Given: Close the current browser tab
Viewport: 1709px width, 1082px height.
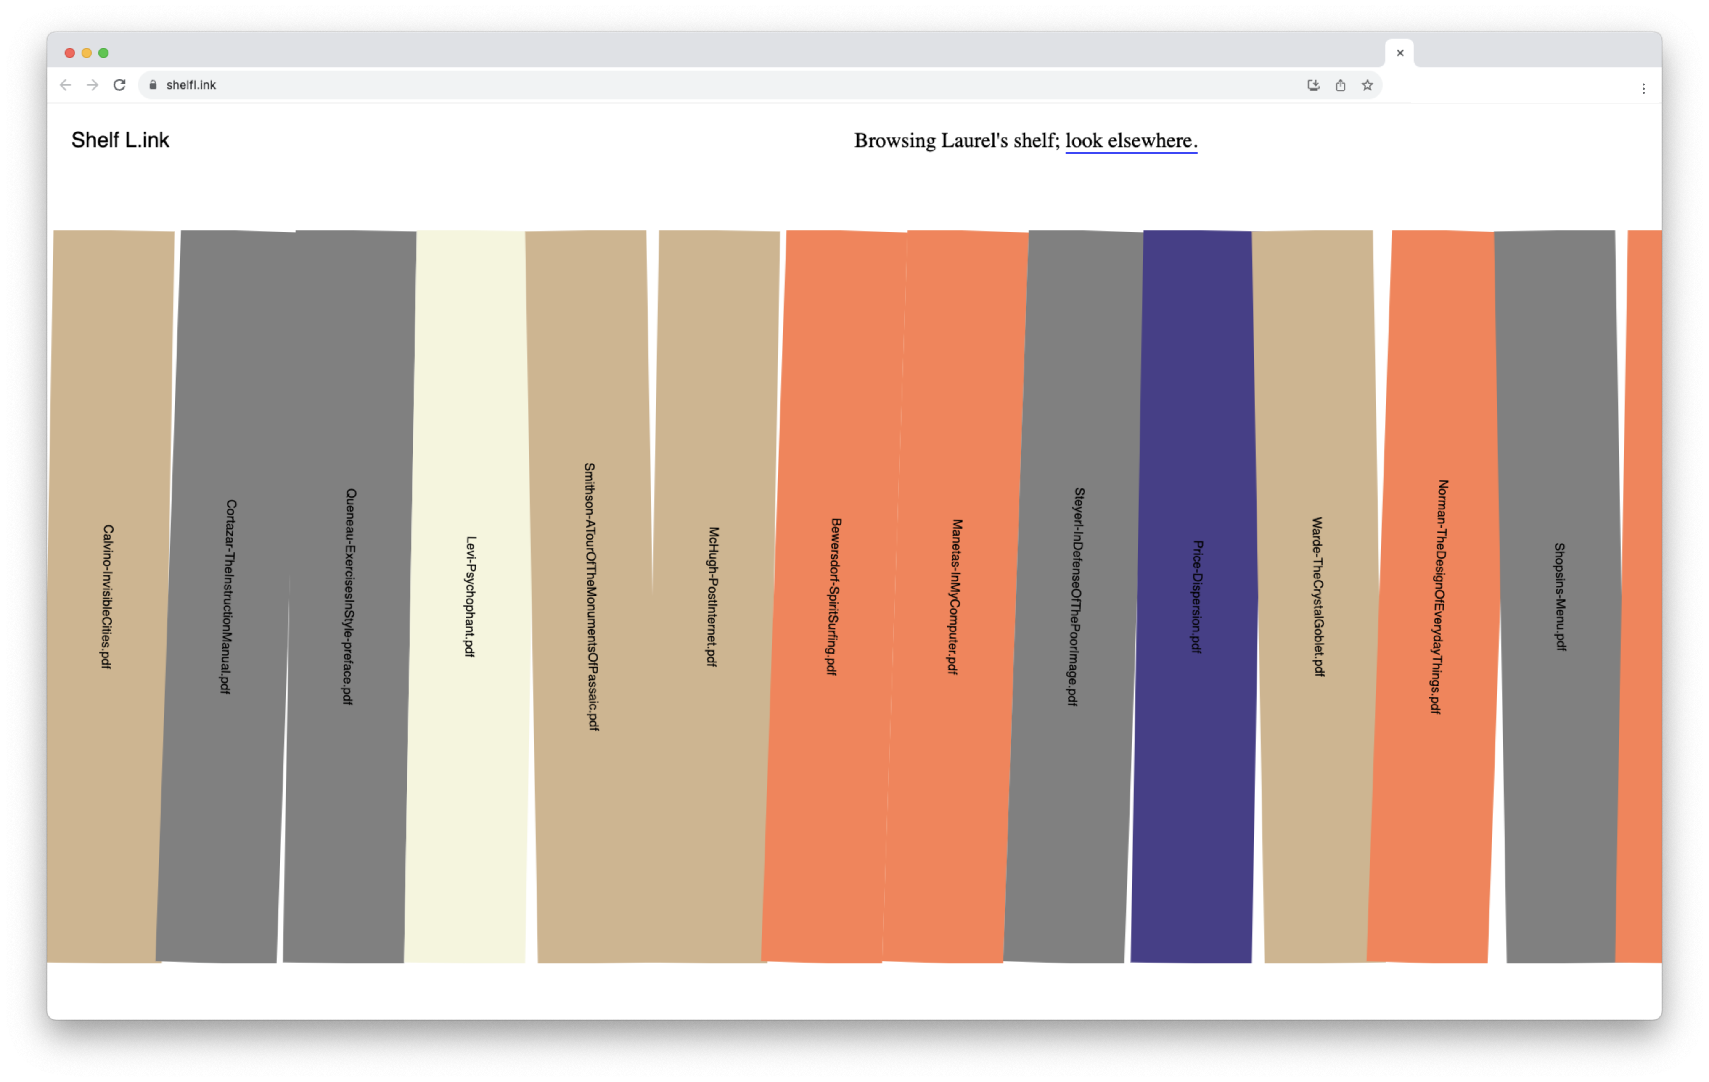Looking at the screenshot, I should pyautogui.click(x=1399, y=53).
